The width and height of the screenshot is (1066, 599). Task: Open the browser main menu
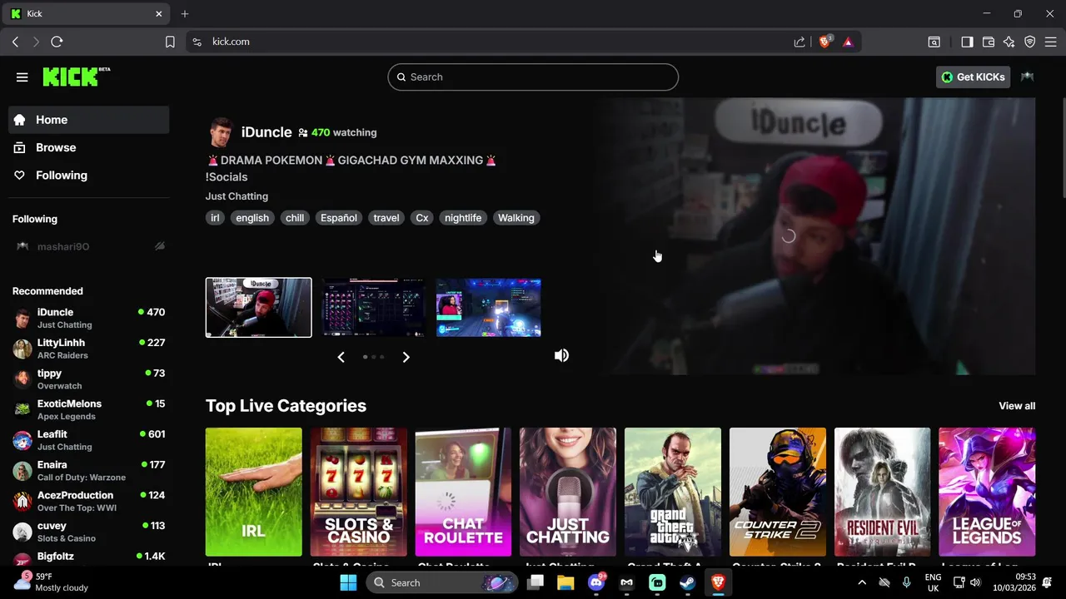pyautogui.click(x=1051, y=42)
